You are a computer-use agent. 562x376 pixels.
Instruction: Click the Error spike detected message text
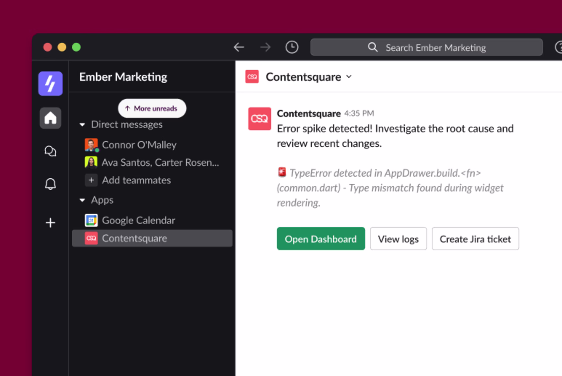[x=395, y=136]
